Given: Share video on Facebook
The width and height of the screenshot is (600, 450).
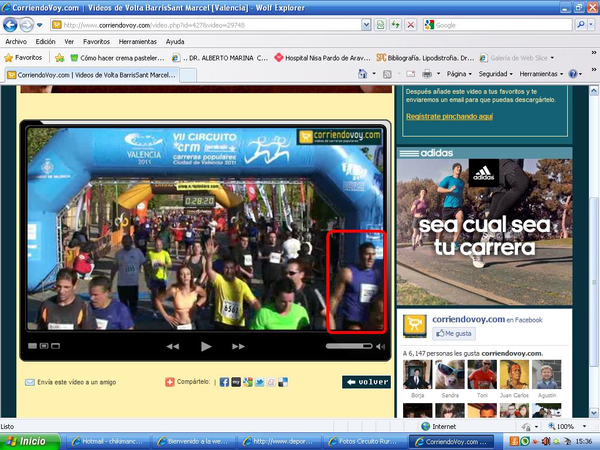Looking at the screenshot, I should (224, 382).
